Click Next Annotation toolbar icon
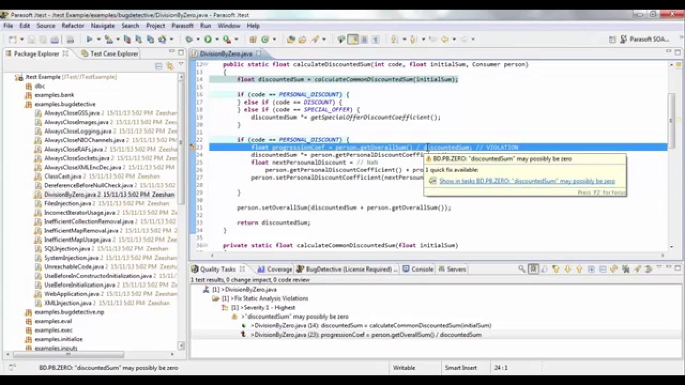 tap(394, 39)
